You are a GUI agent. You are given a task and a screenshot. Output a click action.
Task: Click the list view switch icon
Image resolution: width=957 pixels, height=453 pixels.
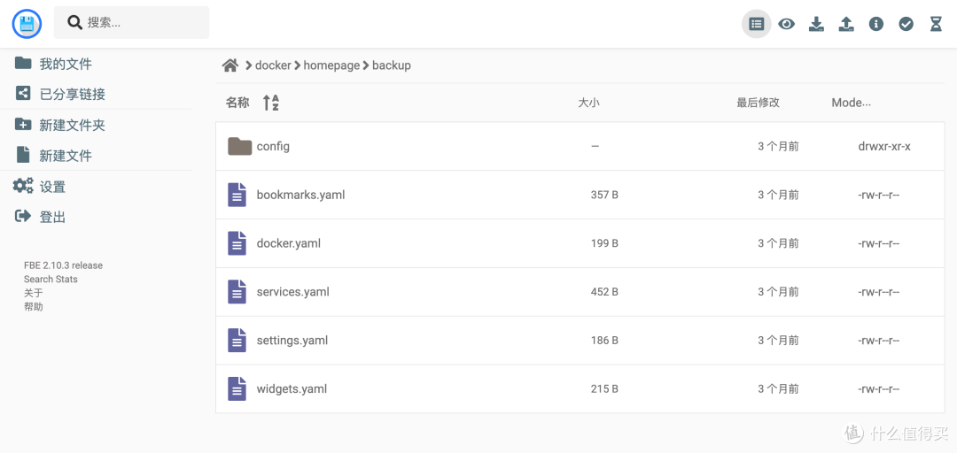[x=756, y=24]
